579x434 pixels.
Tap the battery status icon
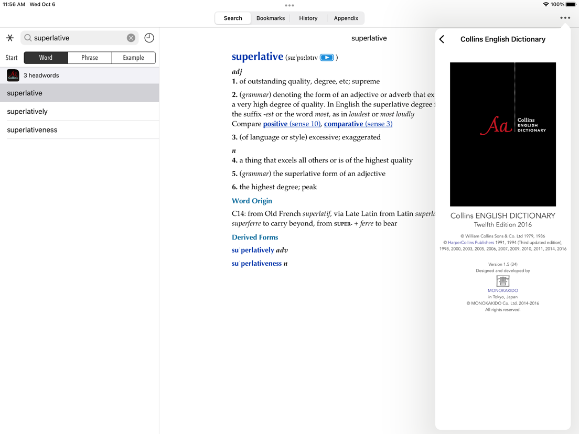click(571, 4)
